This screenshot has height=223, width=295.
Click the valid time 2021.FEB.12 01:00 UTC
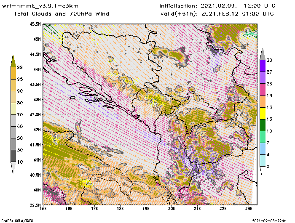click(x=238, y=14)
